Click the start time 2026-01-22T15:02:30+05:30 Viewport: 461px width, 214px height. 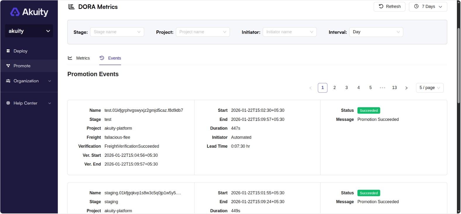[x=258, y=110]
